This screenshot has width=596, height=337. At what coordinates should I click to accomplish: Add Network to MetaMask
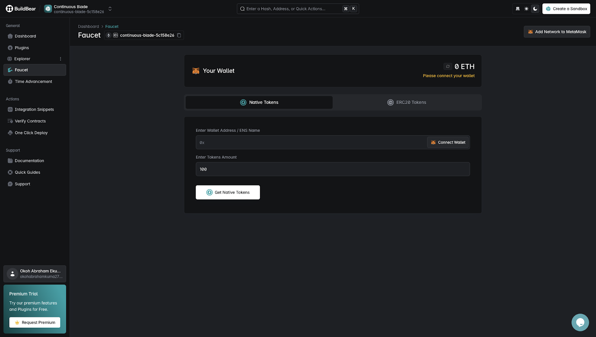557,32
